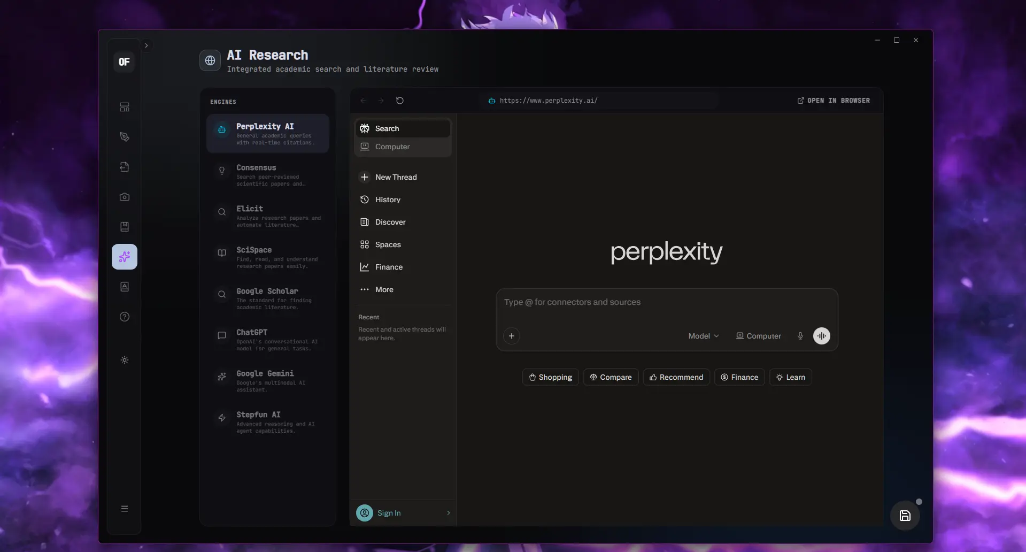Focus the 'Type @ for connectors' search box
This screenshot has width=1026, height=552.
click(x=667, y=302)
